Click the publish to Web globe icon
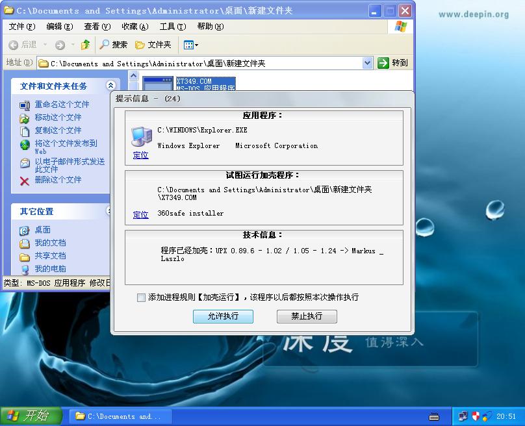The width and height of the screenshot is (525, 426). point(25,145)
